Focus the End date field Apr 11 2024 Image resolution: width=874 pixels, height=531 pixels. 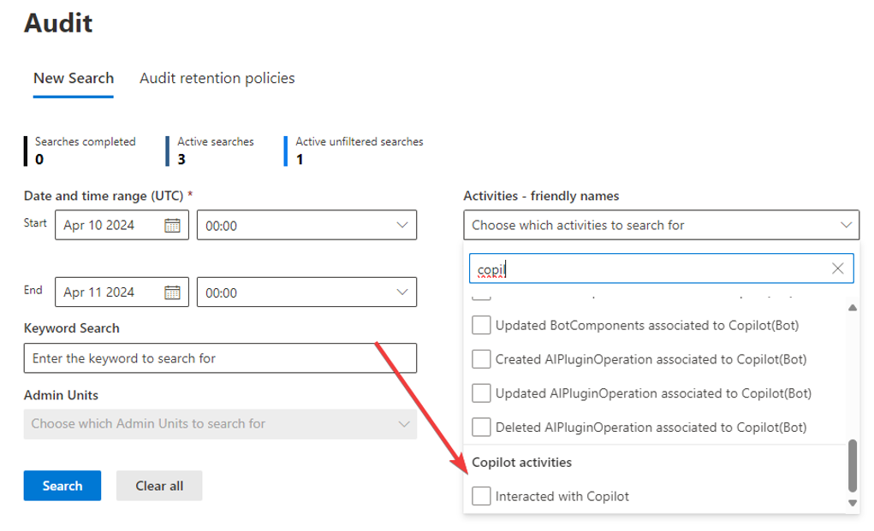122,292
